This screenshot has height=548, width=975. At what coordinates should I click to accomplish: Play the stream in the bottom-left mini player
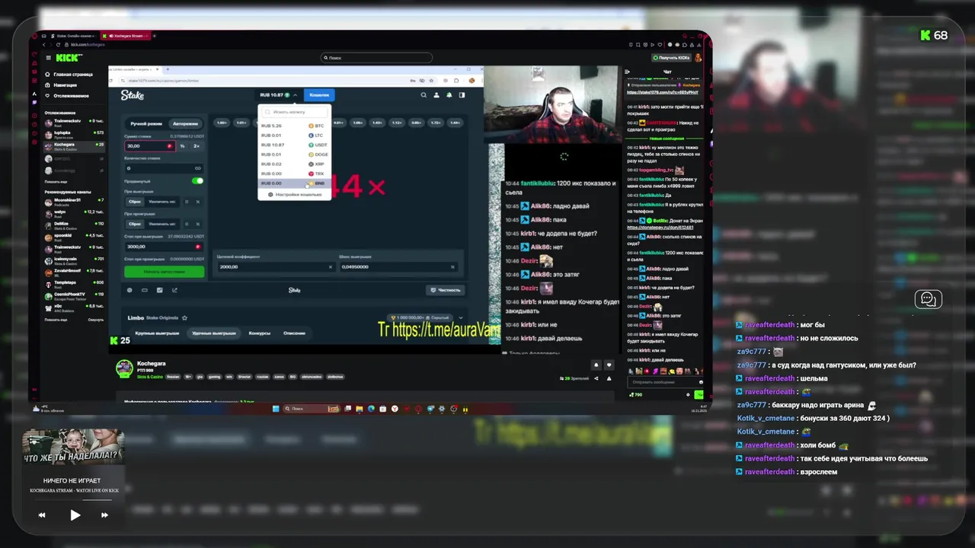[75, 515]
